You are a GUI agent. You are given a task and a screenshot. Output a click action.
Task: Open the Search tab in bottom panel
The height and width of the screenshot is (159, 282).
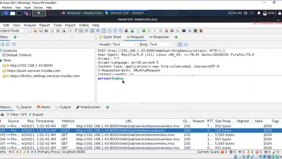pyautogui.click(x=23, y=107)
